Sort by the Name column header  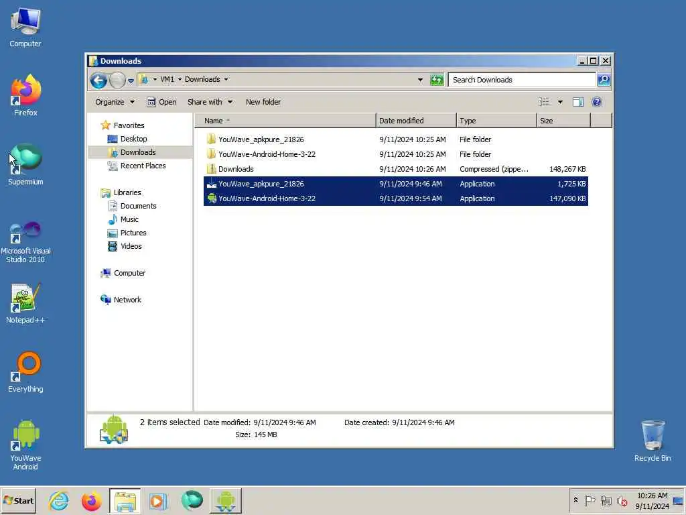click(x=285, y=121)
